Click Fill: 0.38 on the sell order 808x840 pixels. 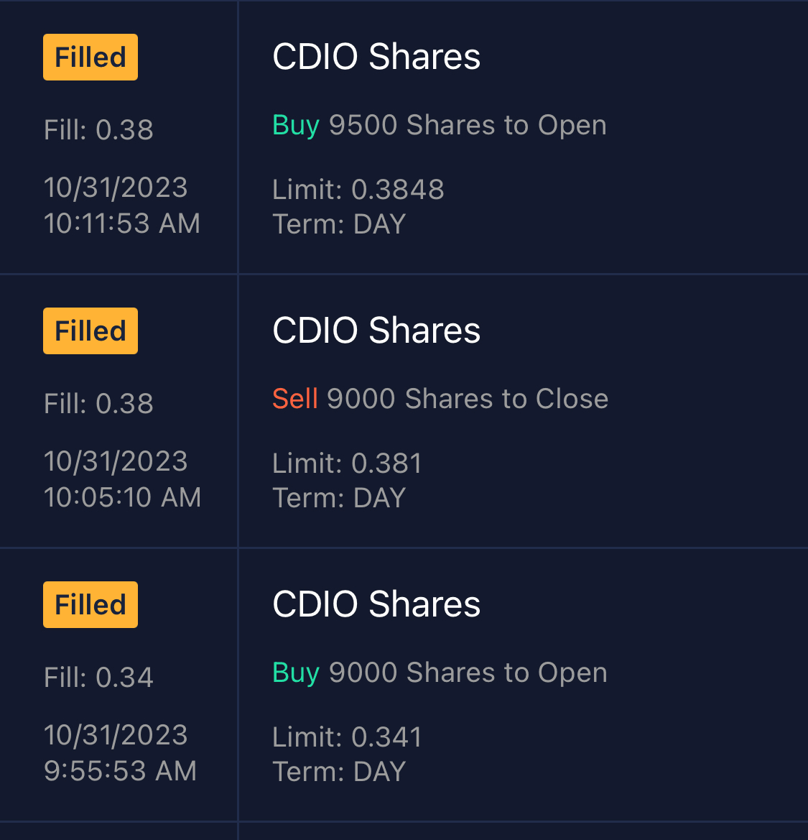[98, 404]
